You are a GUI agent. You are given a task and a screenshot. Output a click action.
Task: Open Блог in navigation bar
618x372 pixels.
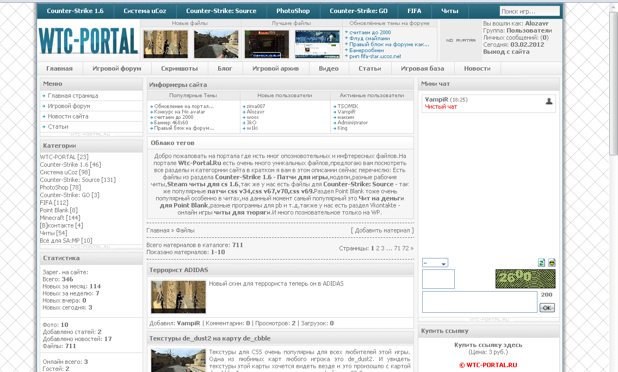click(x=225, y=68)
